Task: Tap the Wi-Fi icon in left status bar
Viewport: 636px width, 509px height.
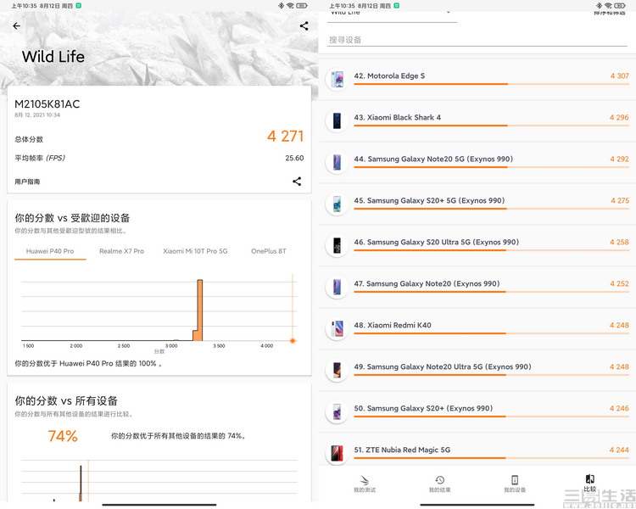Action: tap(290, 6)
